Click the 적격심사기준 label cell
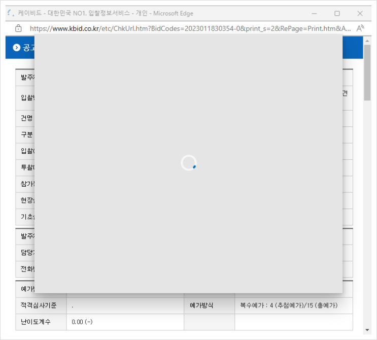 pyautogui.click(x=41, y=305)
